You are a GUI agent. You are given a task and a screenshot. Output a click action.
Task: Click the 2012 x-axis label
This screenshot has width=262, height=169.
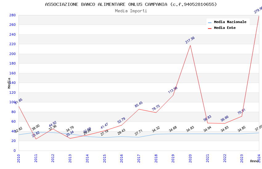(x=53, y=158)
